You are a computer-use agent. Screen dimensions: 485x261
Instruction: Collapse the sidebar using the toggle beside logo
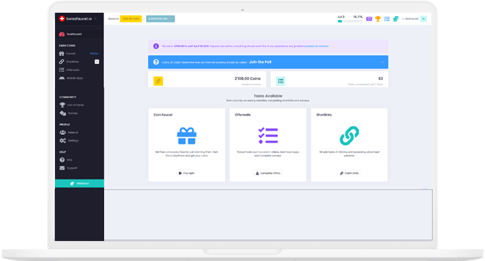(x=97, y=19)
